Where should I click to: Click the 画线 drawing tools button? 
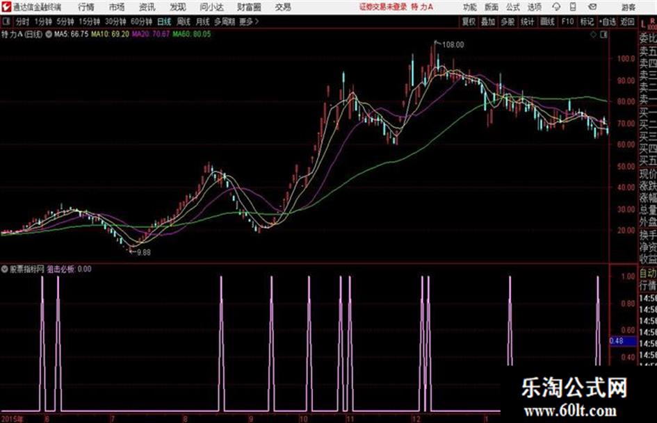(547, 22)
